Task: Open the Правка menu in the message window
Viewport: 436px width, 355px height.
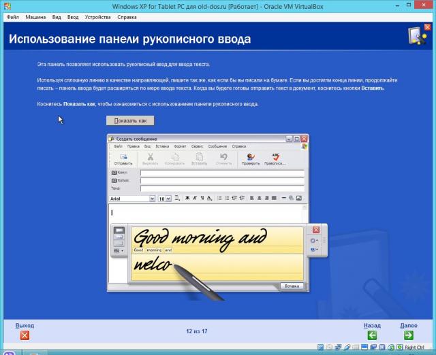Action: (x=134, y=146)
